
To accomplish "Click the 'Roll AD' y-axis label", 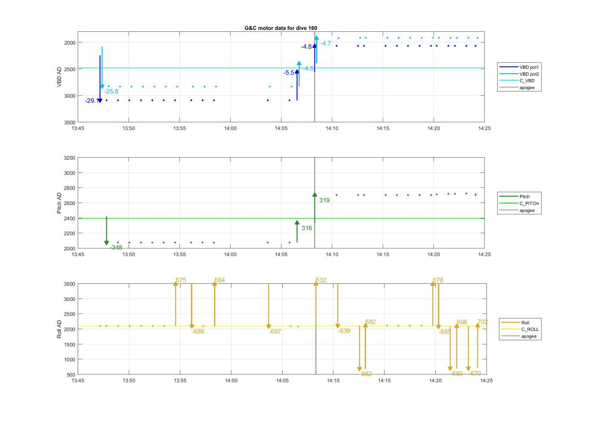I will click(x=59, y=329).
